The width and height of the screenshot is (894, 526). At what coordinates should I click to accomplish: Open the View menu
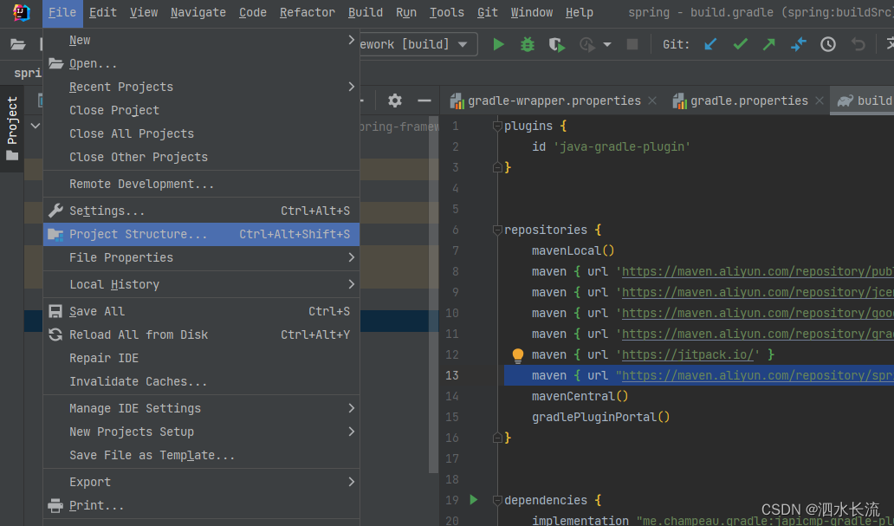(x=144, y=12)
